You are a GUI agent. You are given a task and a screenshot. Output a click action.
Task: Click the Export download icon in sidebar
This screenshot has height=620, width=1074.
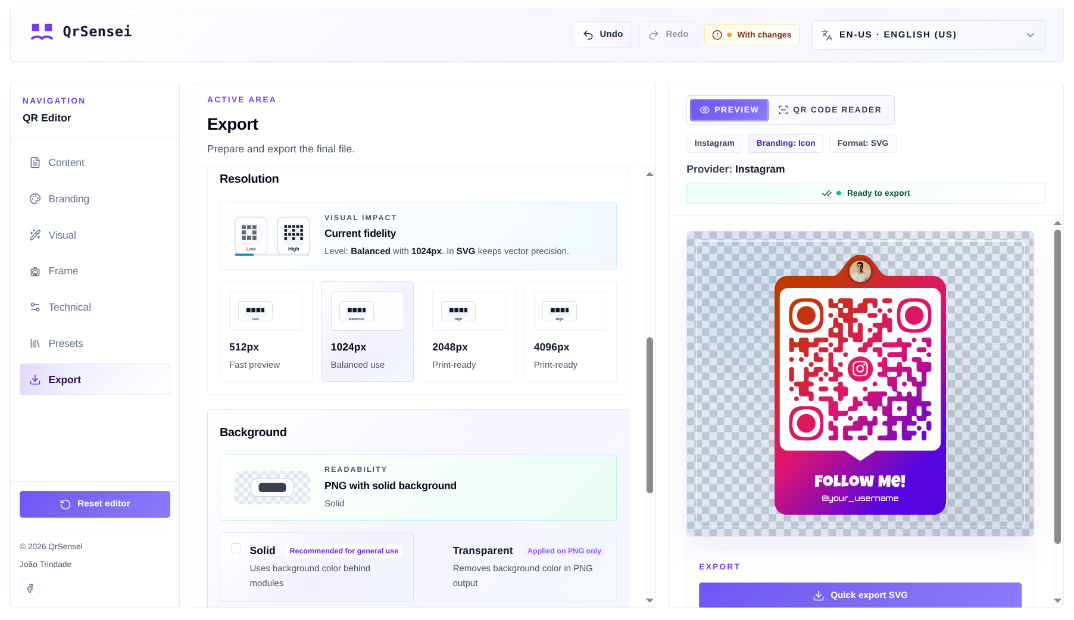(35, 380)
